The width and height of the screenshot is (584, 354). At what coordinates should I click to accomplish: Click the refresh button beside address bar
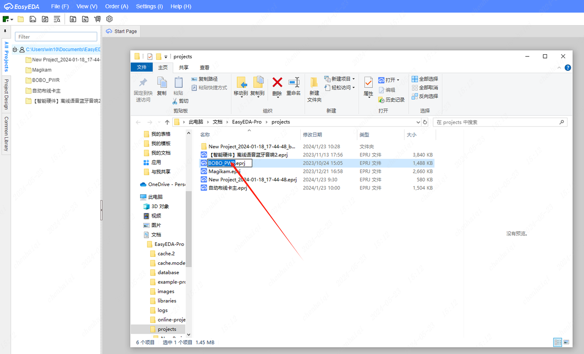pos(425,122)
